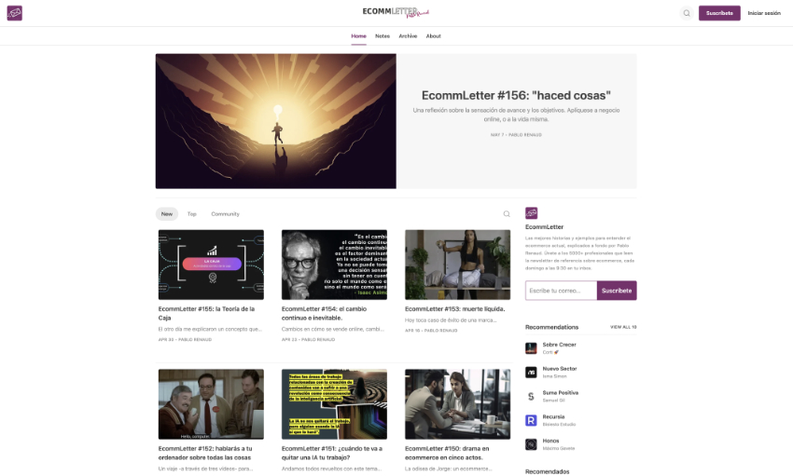Select the Community posts filter
Screen dimensions: 793x476
coord(225,214)
